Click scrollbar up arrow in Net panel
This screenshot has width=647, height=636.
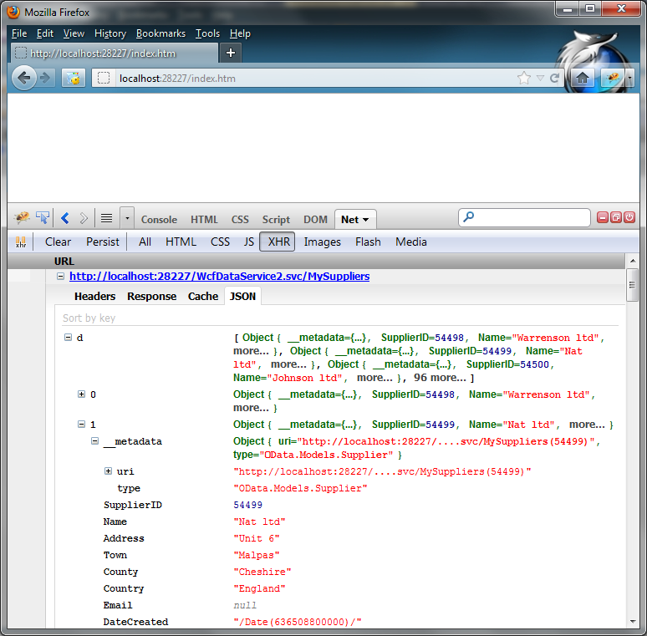tap(632, 261)
